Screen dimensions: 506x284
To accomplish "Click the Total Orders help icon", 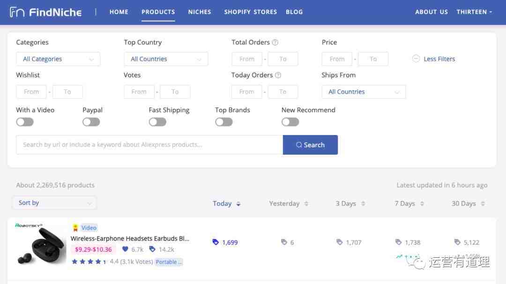I will tap(275, 42).
